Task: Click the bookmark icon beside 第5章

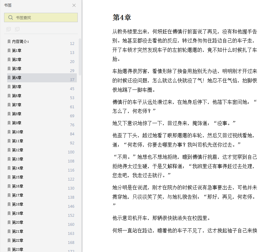Action: [9, 87]
